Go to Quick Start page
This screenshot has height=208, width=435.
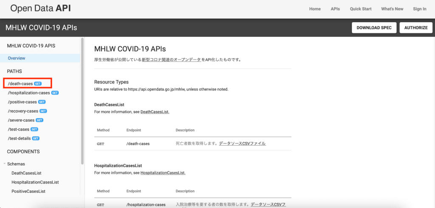pyautogui.click(x=361, y=9)
